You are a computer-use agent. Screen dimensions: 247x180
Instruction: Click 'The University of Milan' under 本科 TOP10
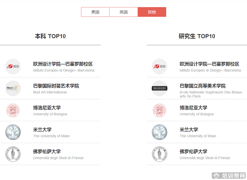(51, 136)
